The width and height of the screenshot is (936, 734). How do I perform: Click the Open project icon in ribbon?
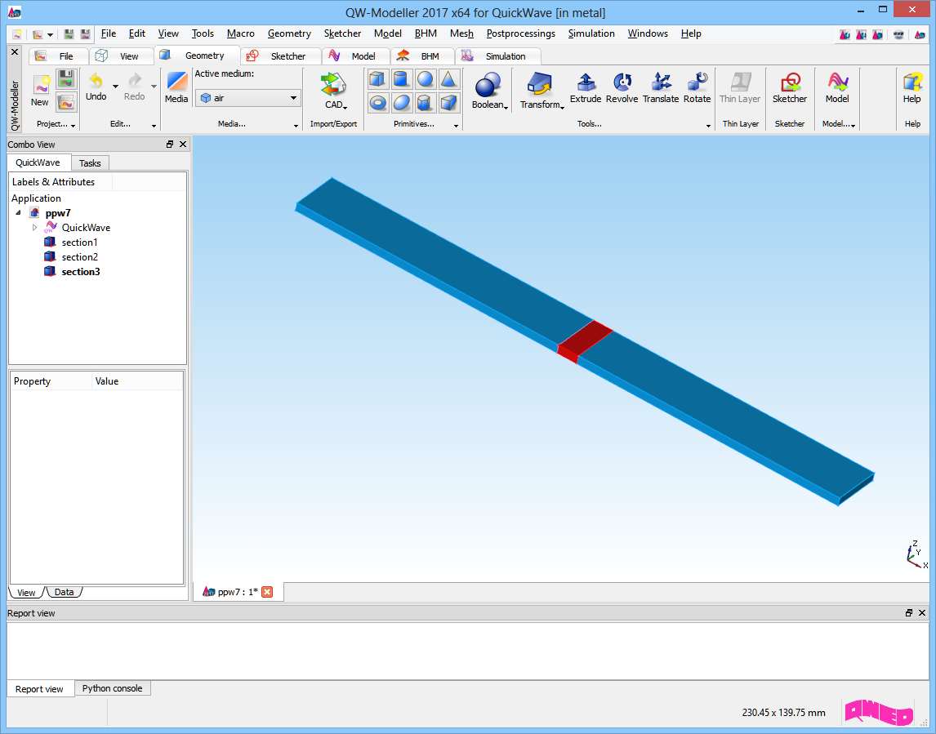(66, 102)
